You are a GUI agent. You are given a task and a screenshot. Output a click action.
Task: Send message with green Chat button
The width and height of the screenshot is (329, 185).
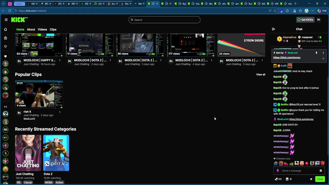click(320, 179)
